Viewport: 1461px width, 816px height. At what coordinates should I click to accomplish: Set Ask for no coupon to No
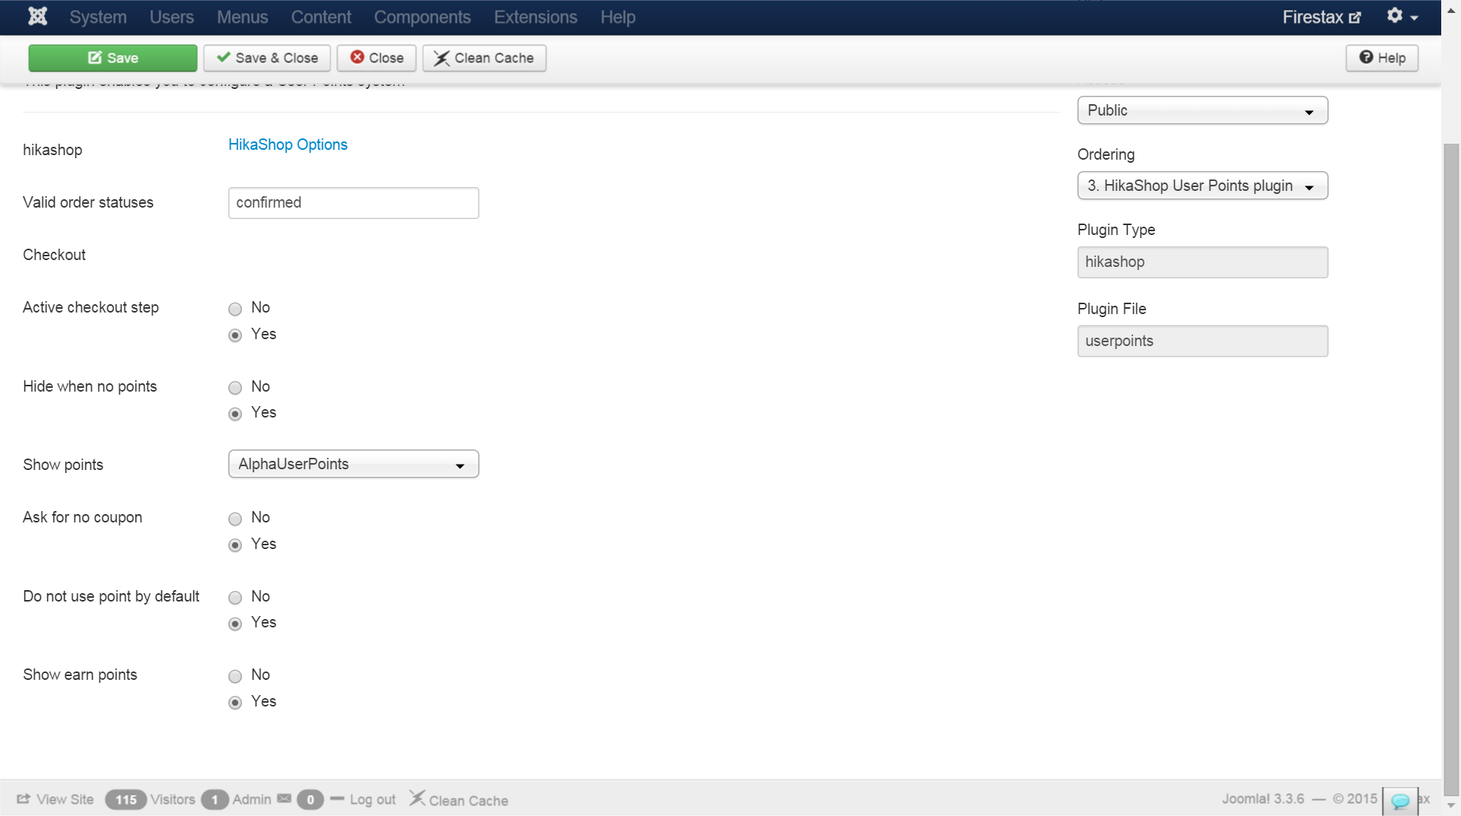tap(235, 519)
